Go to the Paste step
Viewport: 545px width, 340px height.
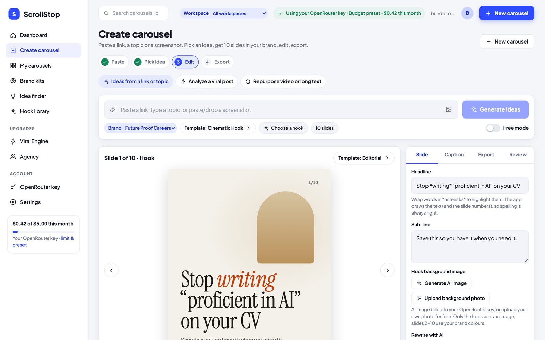tap(114, 62)
